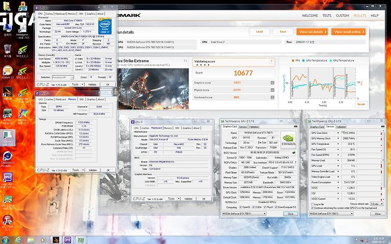391x244 pixels.
Task: Expand the Graphics score details
Action: (x=272, y=82)
